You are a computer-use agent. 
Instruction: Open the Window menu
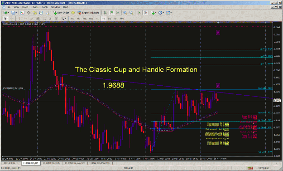(55, 7)
